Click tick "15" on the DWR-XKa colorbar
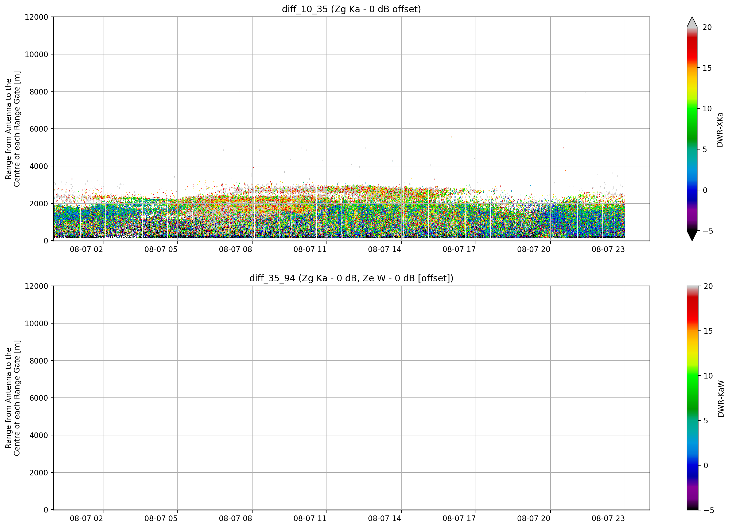This screenshot has height=528, width=730. click(707, 68)
